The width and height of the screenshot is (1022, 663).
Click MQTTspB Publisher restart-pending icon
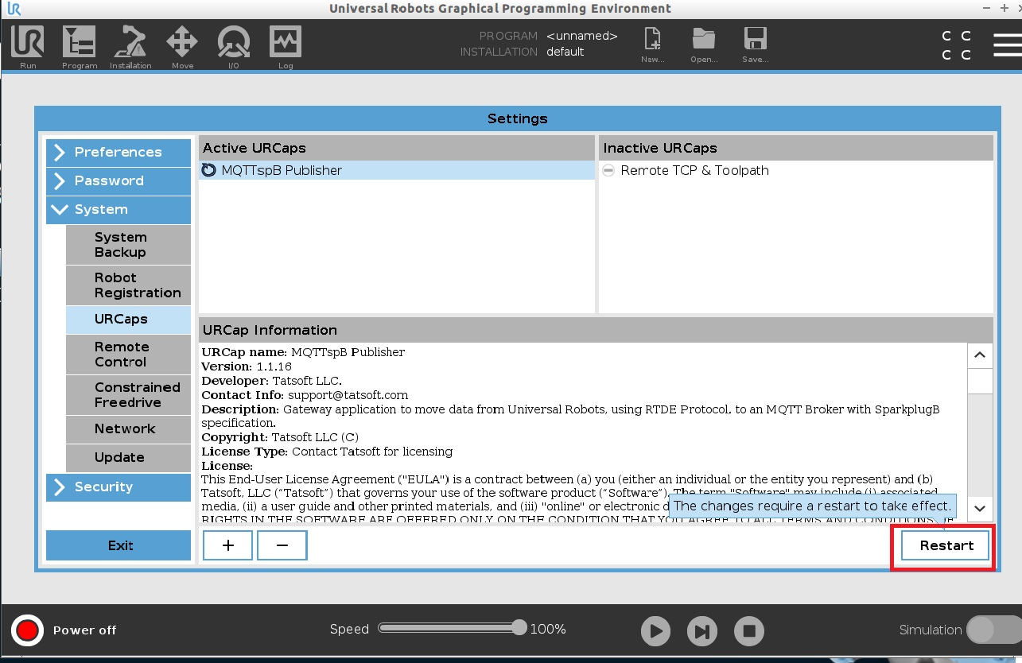209,170
